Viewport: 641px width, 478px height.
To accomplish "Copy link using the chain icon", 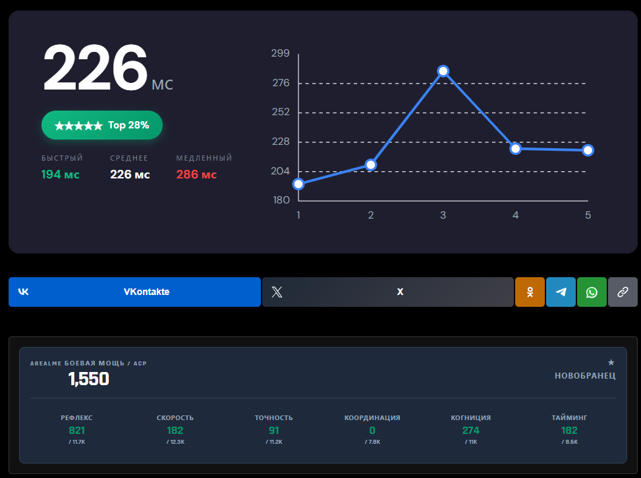I will pyautogui.click(x=623, y=292).
